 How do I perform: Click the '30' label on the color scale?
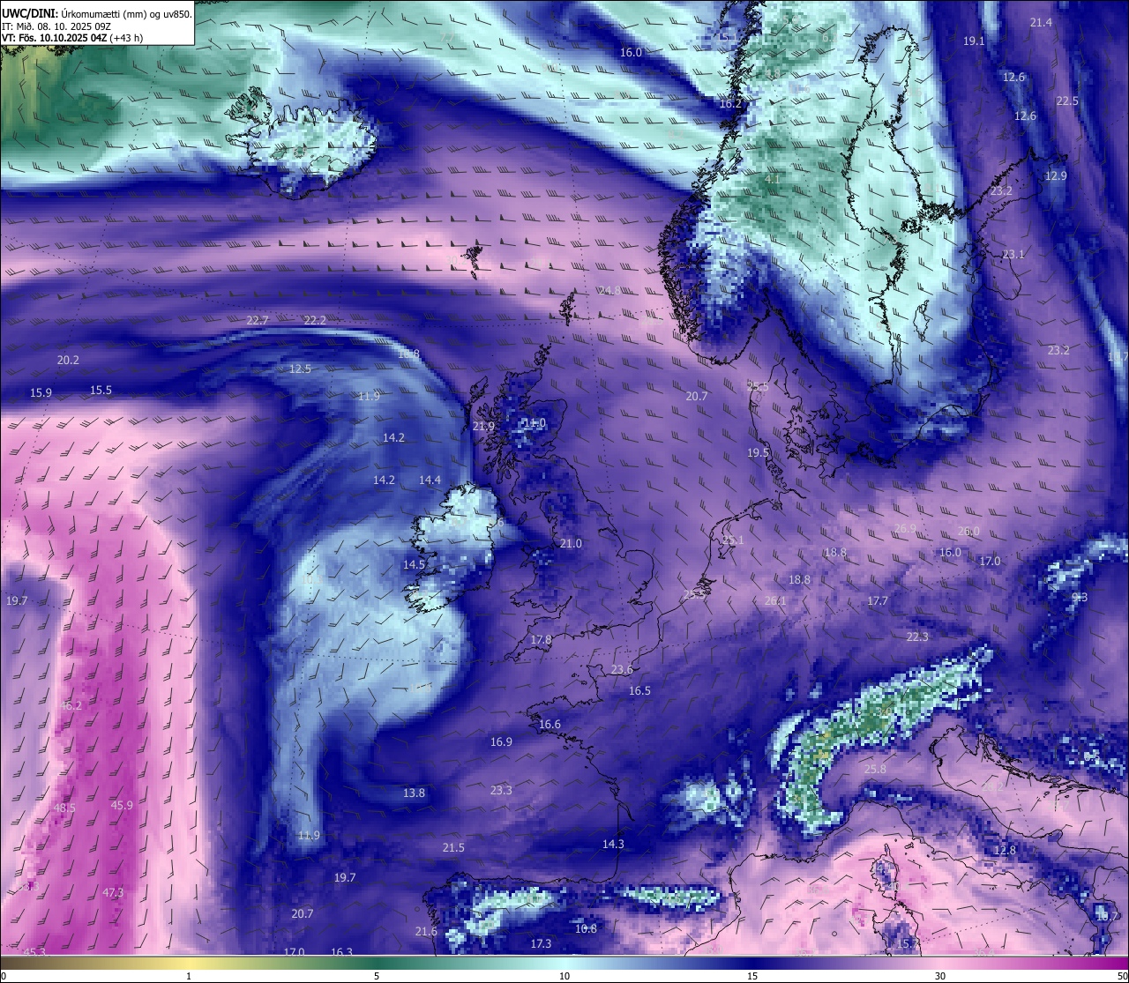(x=940, y=976)
